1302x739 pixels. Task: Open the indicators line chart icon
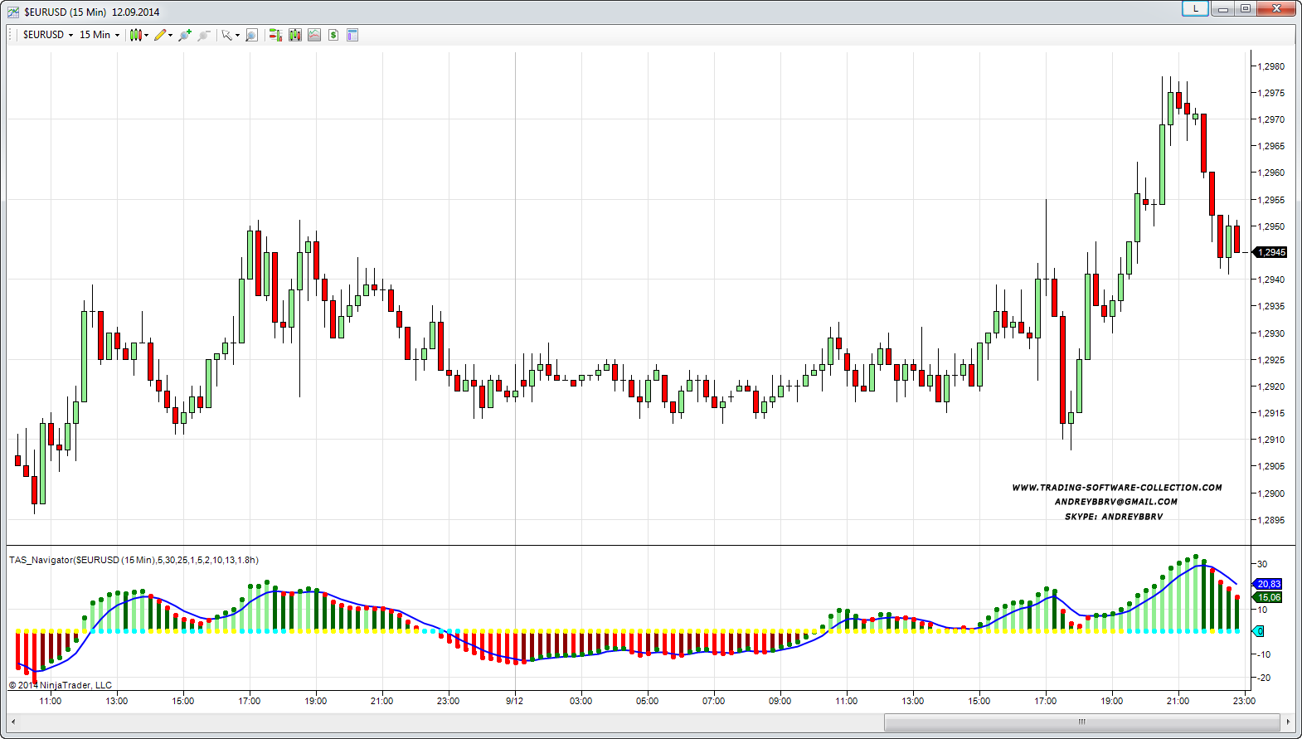314,35
